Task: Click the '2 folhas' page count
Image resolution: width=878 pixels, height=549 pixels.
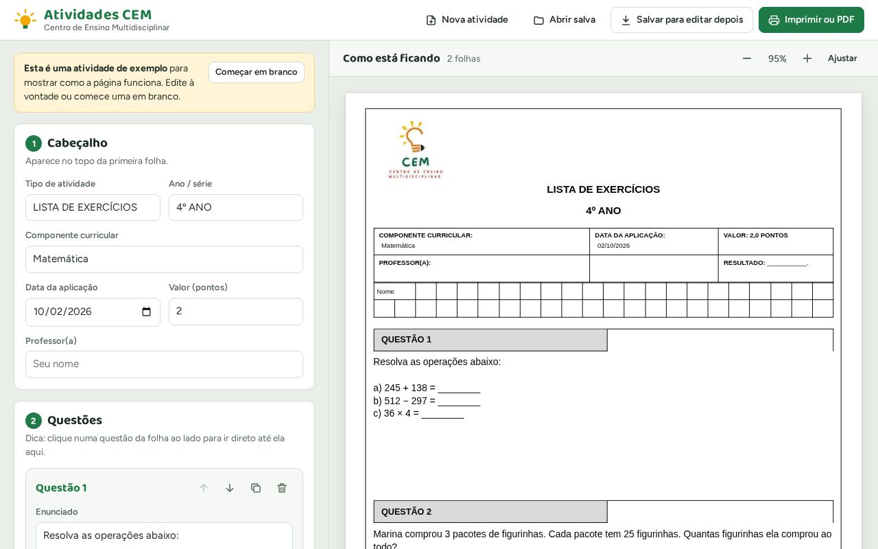Action: [464, 59]
